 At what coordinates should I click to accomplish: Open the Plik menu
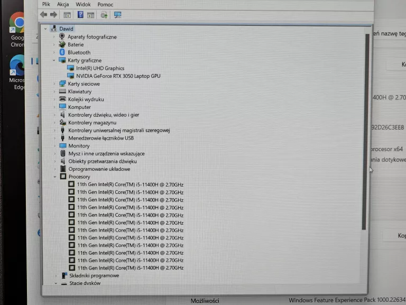tap(46, 4)
